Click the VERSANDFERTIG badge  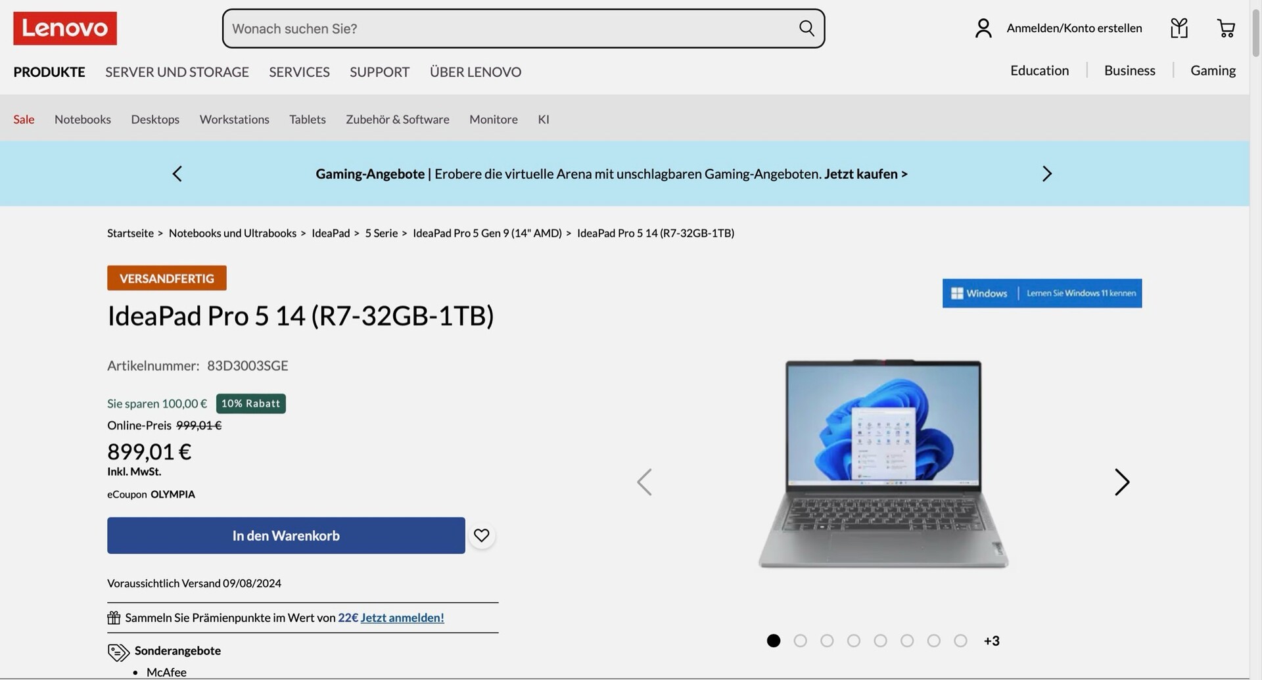(x=167, y=278)
